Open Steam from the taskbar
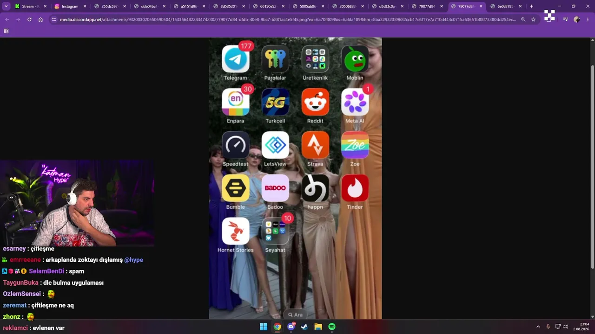 (x=304, y=327)
